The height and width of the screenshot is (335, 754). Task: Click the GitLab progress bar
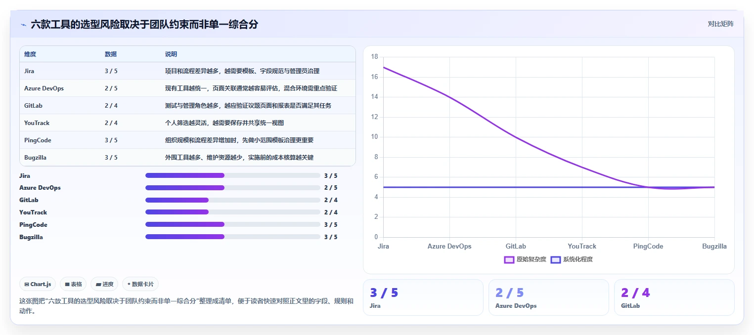233,200
